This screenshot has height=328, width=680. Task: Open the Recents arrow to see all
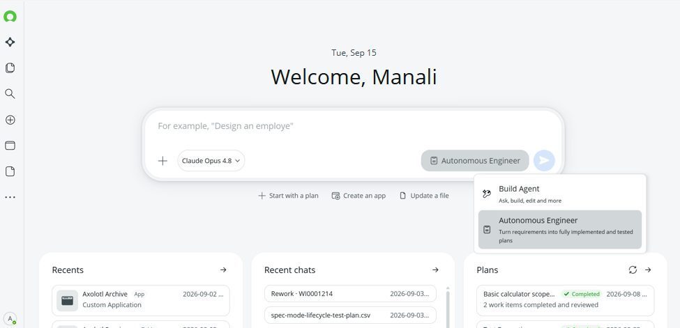[223, 270]
